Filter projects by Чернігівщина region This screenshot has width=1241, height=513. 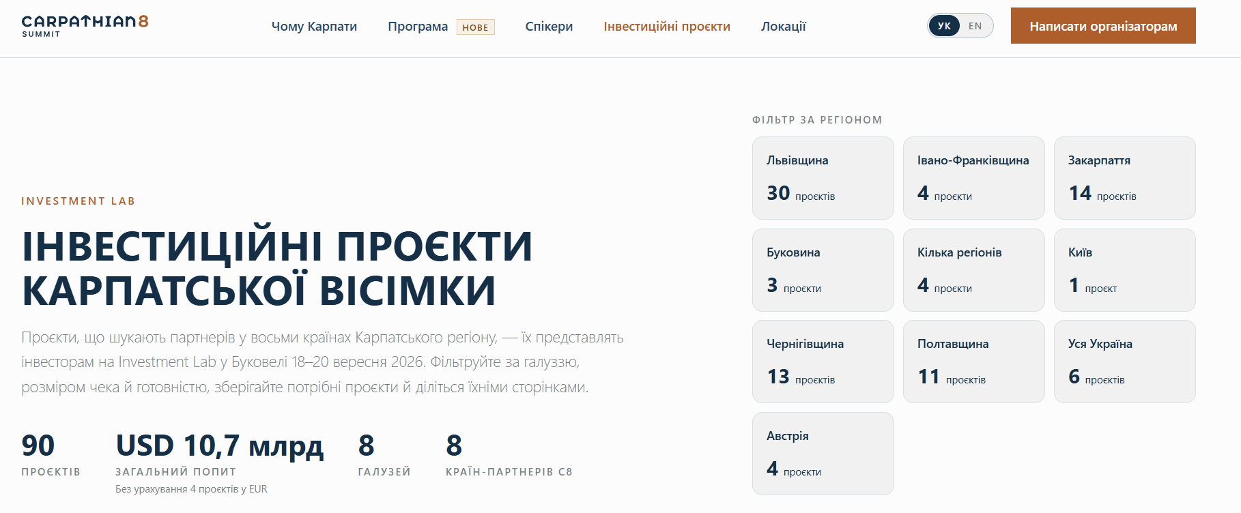[823, 362]
